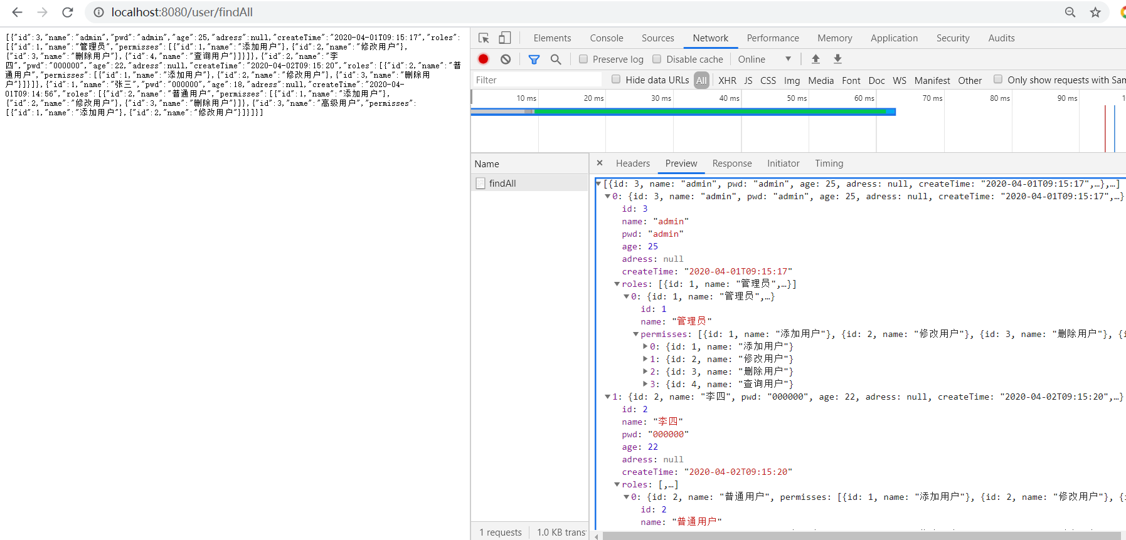Viewport: 1126px width, 540px height.
Task: Filter requests by Media type
Action: pos(821,80)
